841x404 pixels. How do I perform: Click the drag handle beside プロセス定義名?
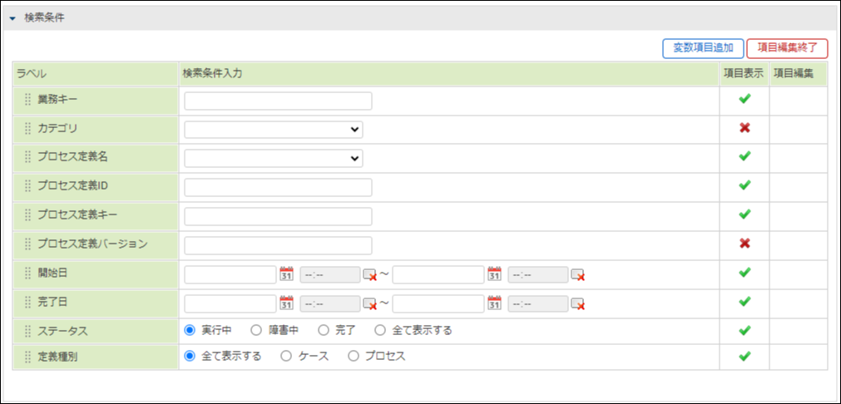coord(27,157)
